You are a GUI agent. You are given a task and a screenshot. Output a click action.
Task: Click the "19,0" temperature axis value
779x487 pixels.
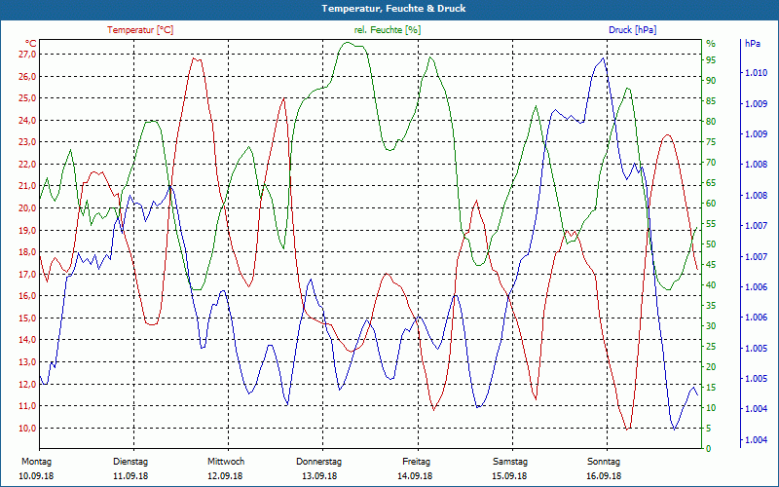click(x=27, y=231)
